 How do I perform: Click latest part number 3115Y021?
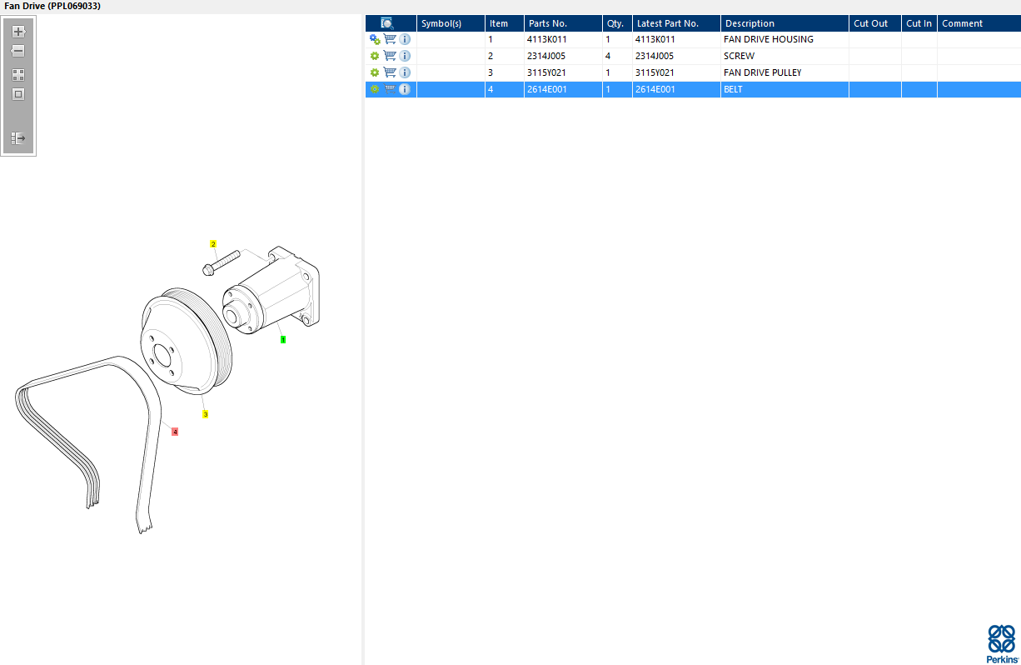(x=655, y=72)
